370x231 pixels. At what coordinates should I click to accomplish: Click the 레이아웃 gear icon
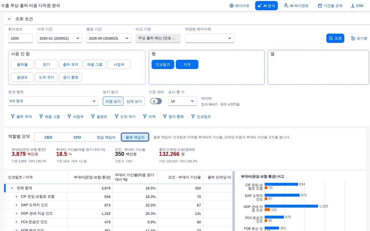pyautogui.click(x=232, y=6)
